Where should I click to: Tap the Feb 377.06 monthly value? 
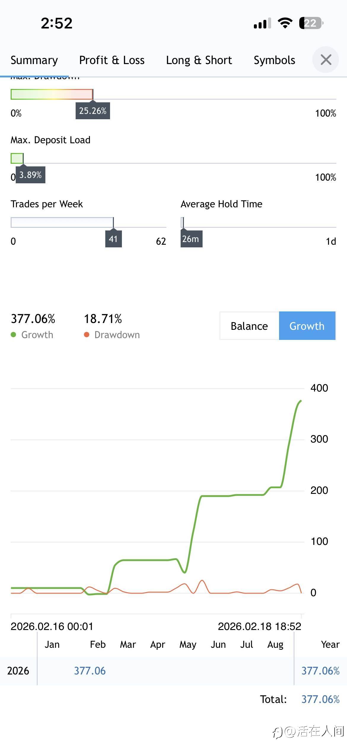pyautogui.click(x=90, y=671)
